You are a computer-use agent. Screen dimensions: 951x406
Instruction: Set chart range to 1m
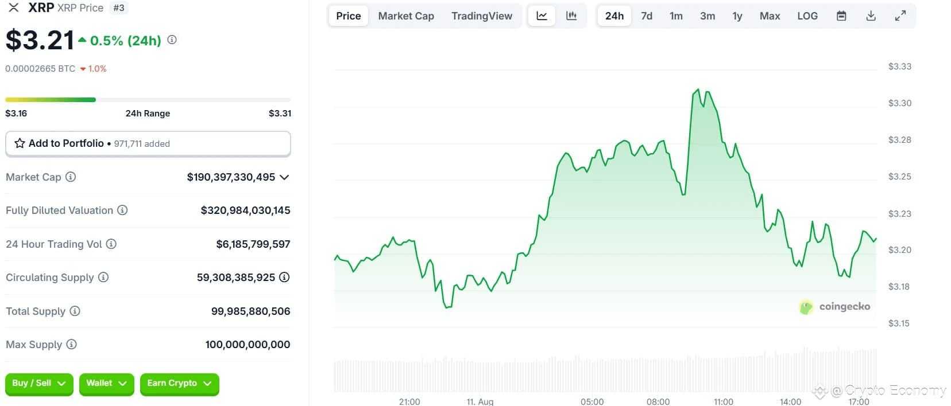tap(676, 16)
